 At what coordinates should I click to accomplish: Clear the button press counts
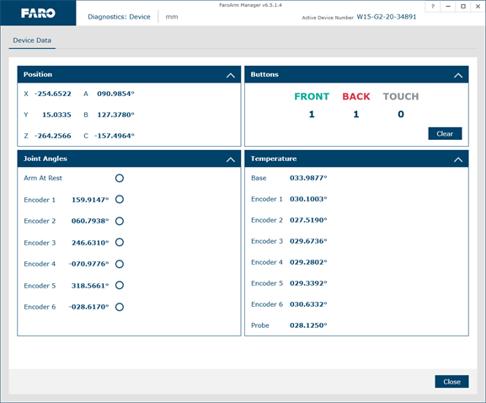(445, 133)
